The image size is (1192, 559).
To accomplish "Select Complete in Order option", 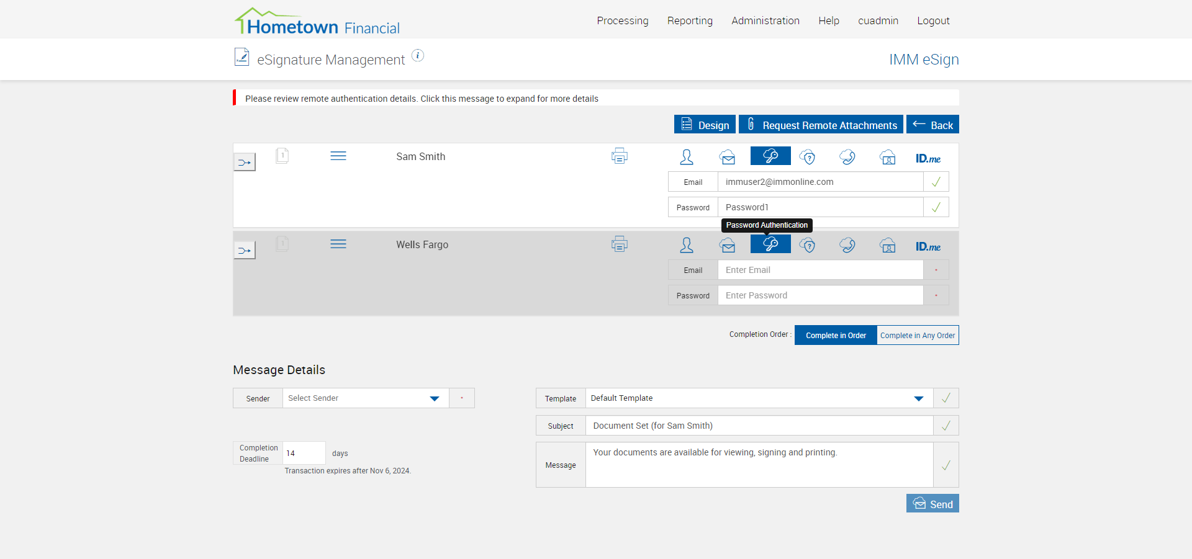I will tap(836, 336).
